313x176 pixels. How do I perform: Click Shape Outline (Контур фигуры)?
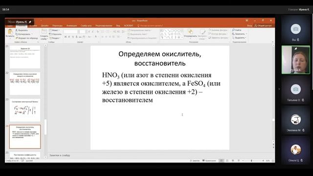[218, 34]
